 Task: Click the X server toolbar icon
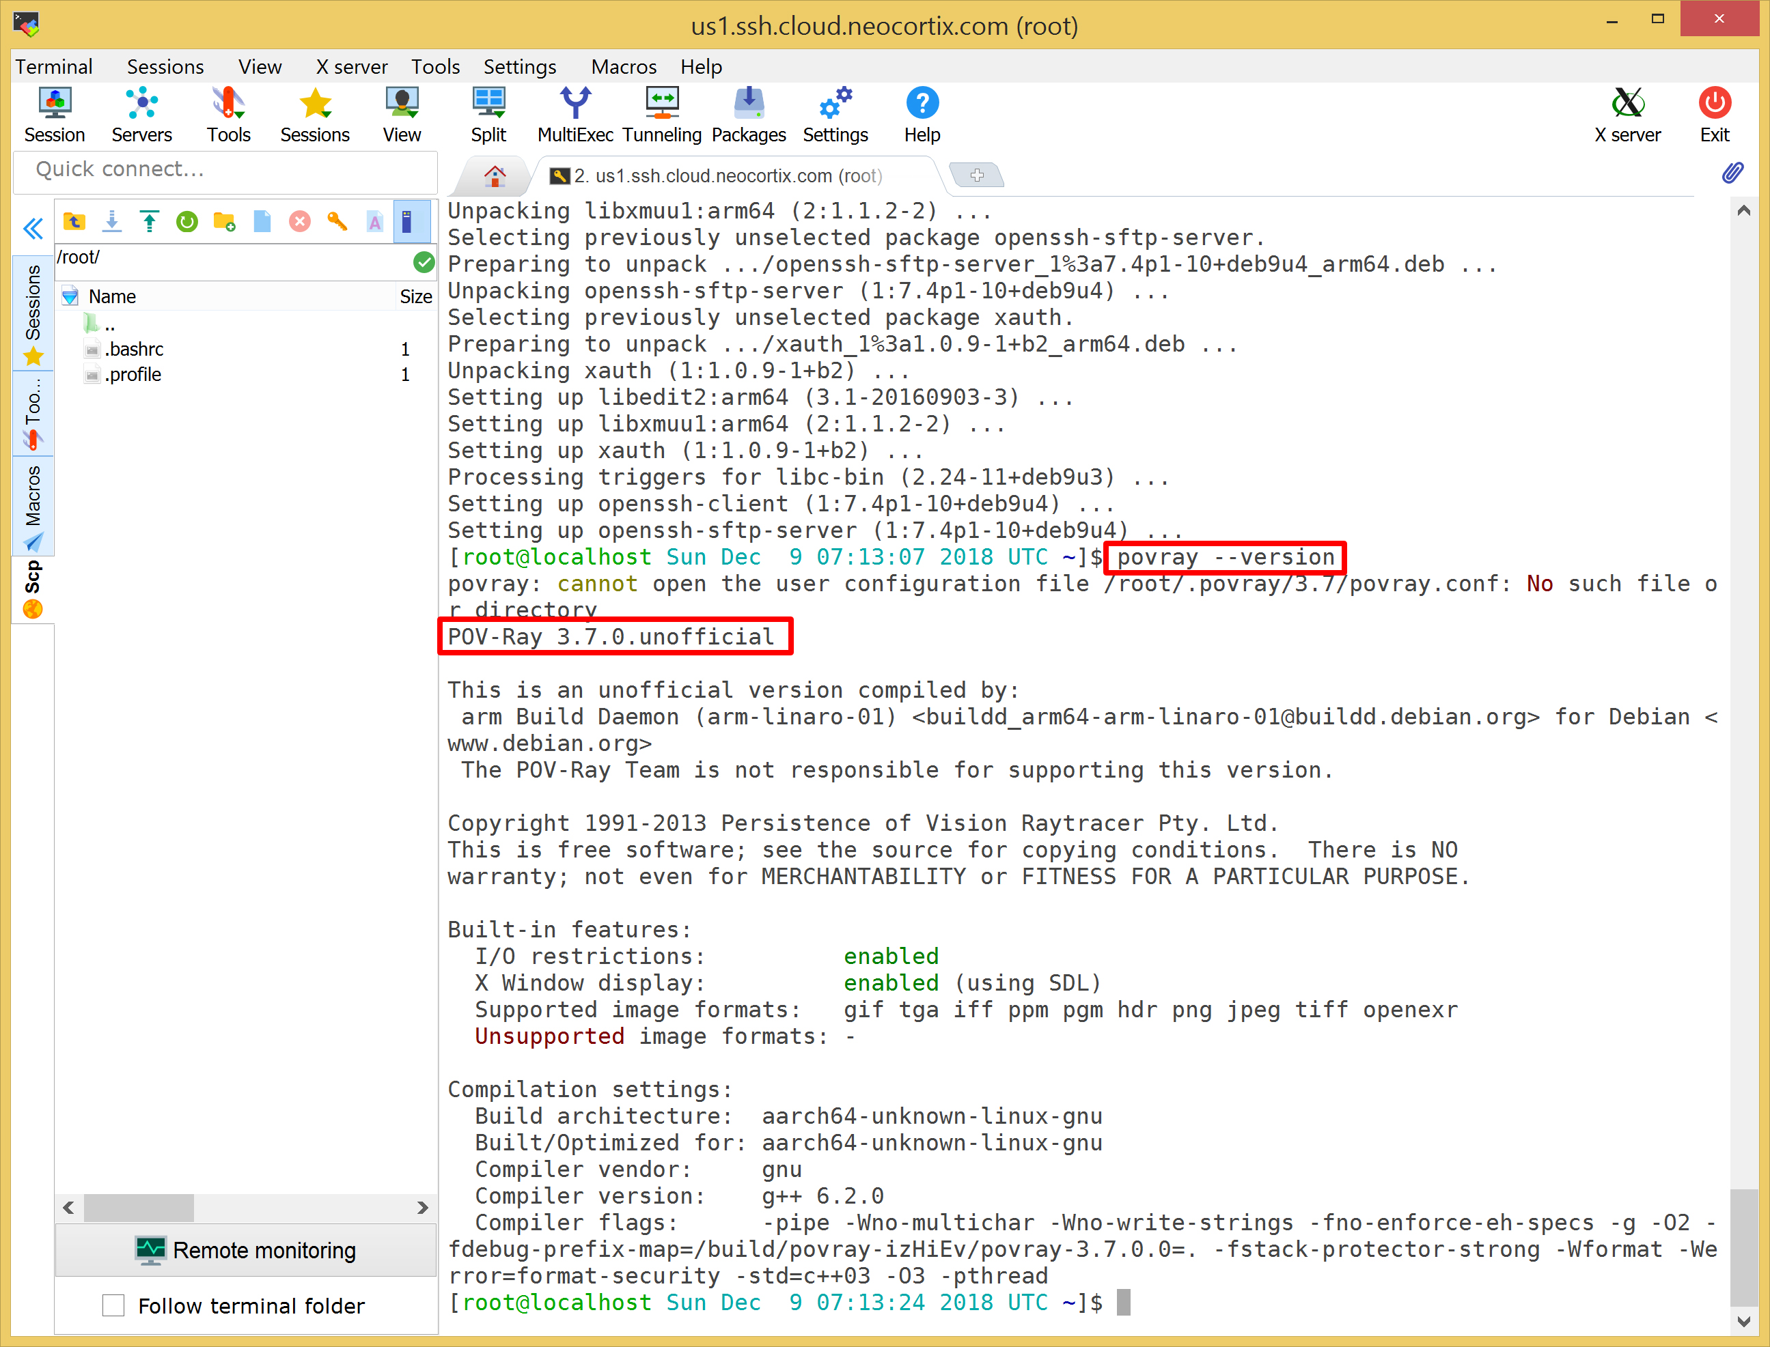[1627, 115]
